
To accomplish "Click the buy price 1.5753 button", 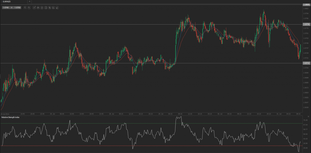I will pyautogui.click(x=17, y=7).
